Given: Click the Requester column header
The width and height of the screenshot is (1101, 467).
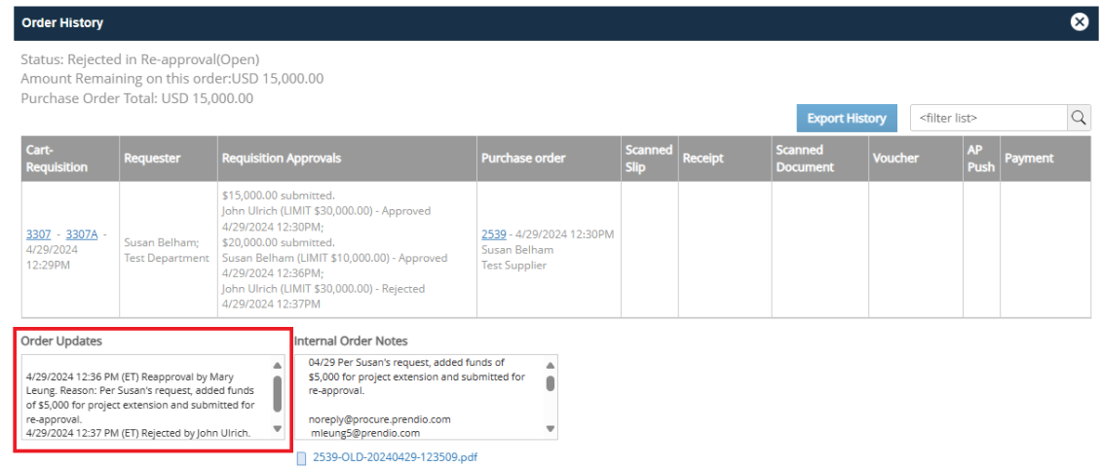Looking at the screenshot, I should tap(168, 159).
